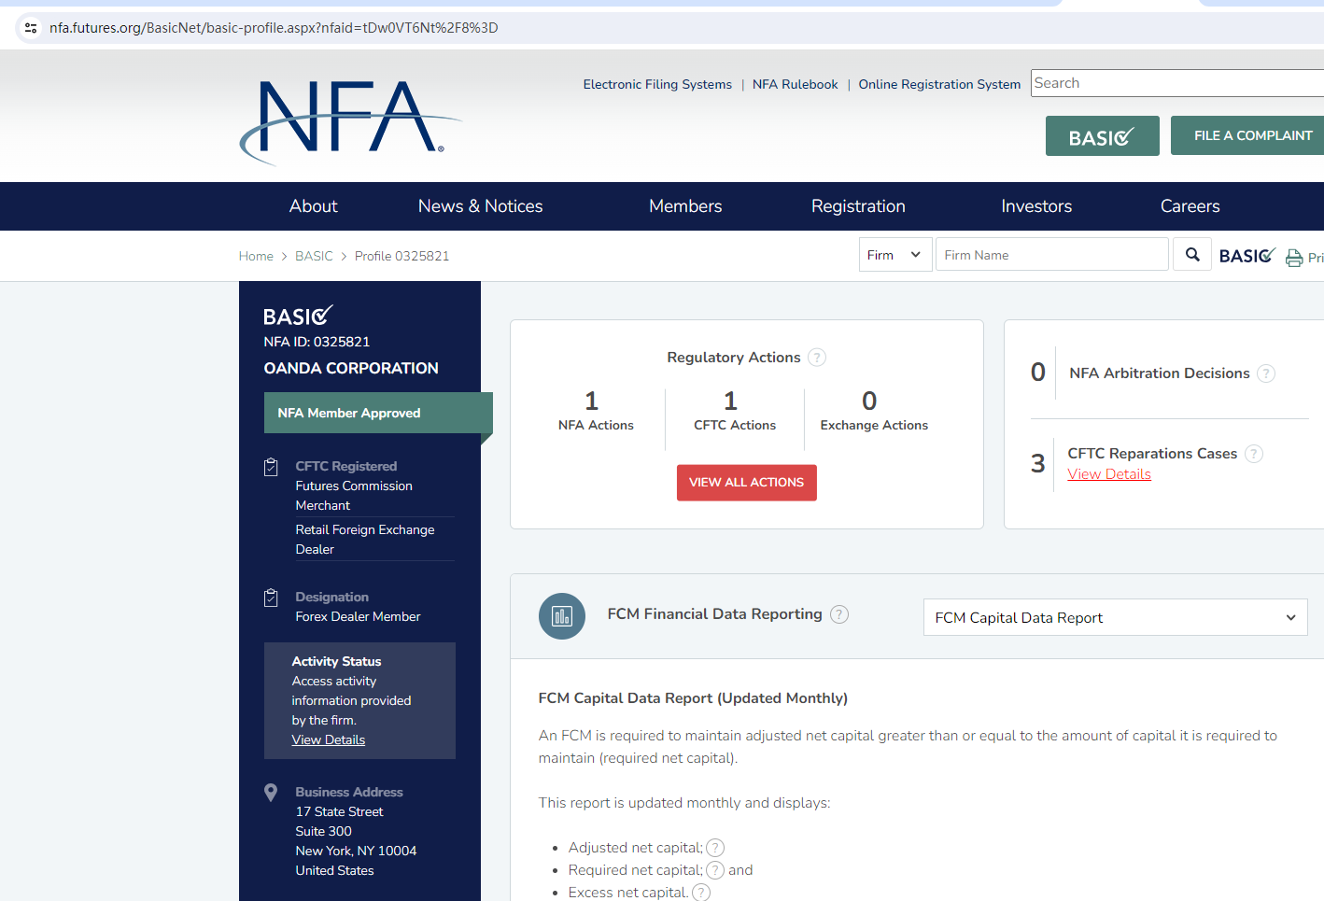
Task: Open the NFA Rulebook link
Action: coord(796,84)
